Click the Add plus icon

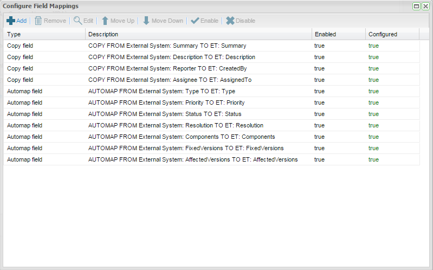click(11, 21)
